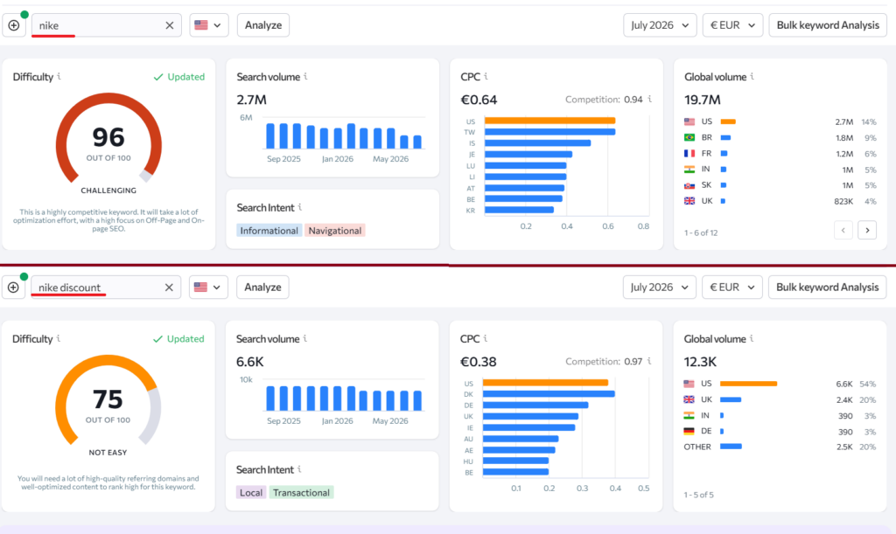Clear the nike keyword with the X icon
Screen dimensions: 896x534
coord(170,25)
